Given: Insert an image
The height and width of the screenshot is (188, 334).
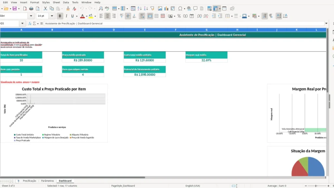Looking at the screenshot, I should (x=160, y=8).
